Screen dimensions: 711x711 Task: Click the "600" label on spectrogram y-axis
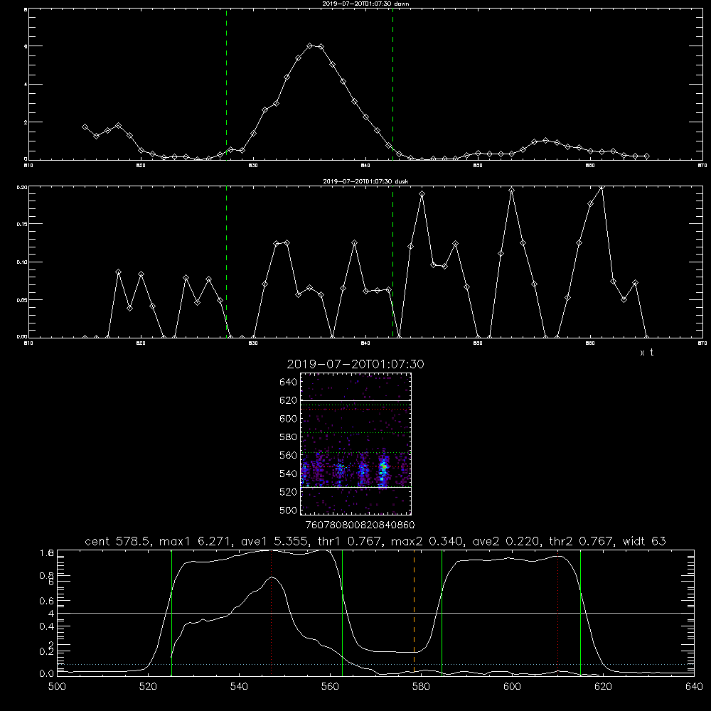point(289,419)
